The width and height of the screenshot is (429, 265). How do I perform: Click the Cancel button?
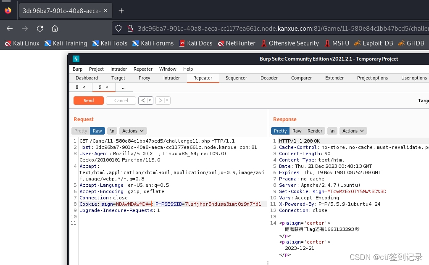[x=121, y=101]
